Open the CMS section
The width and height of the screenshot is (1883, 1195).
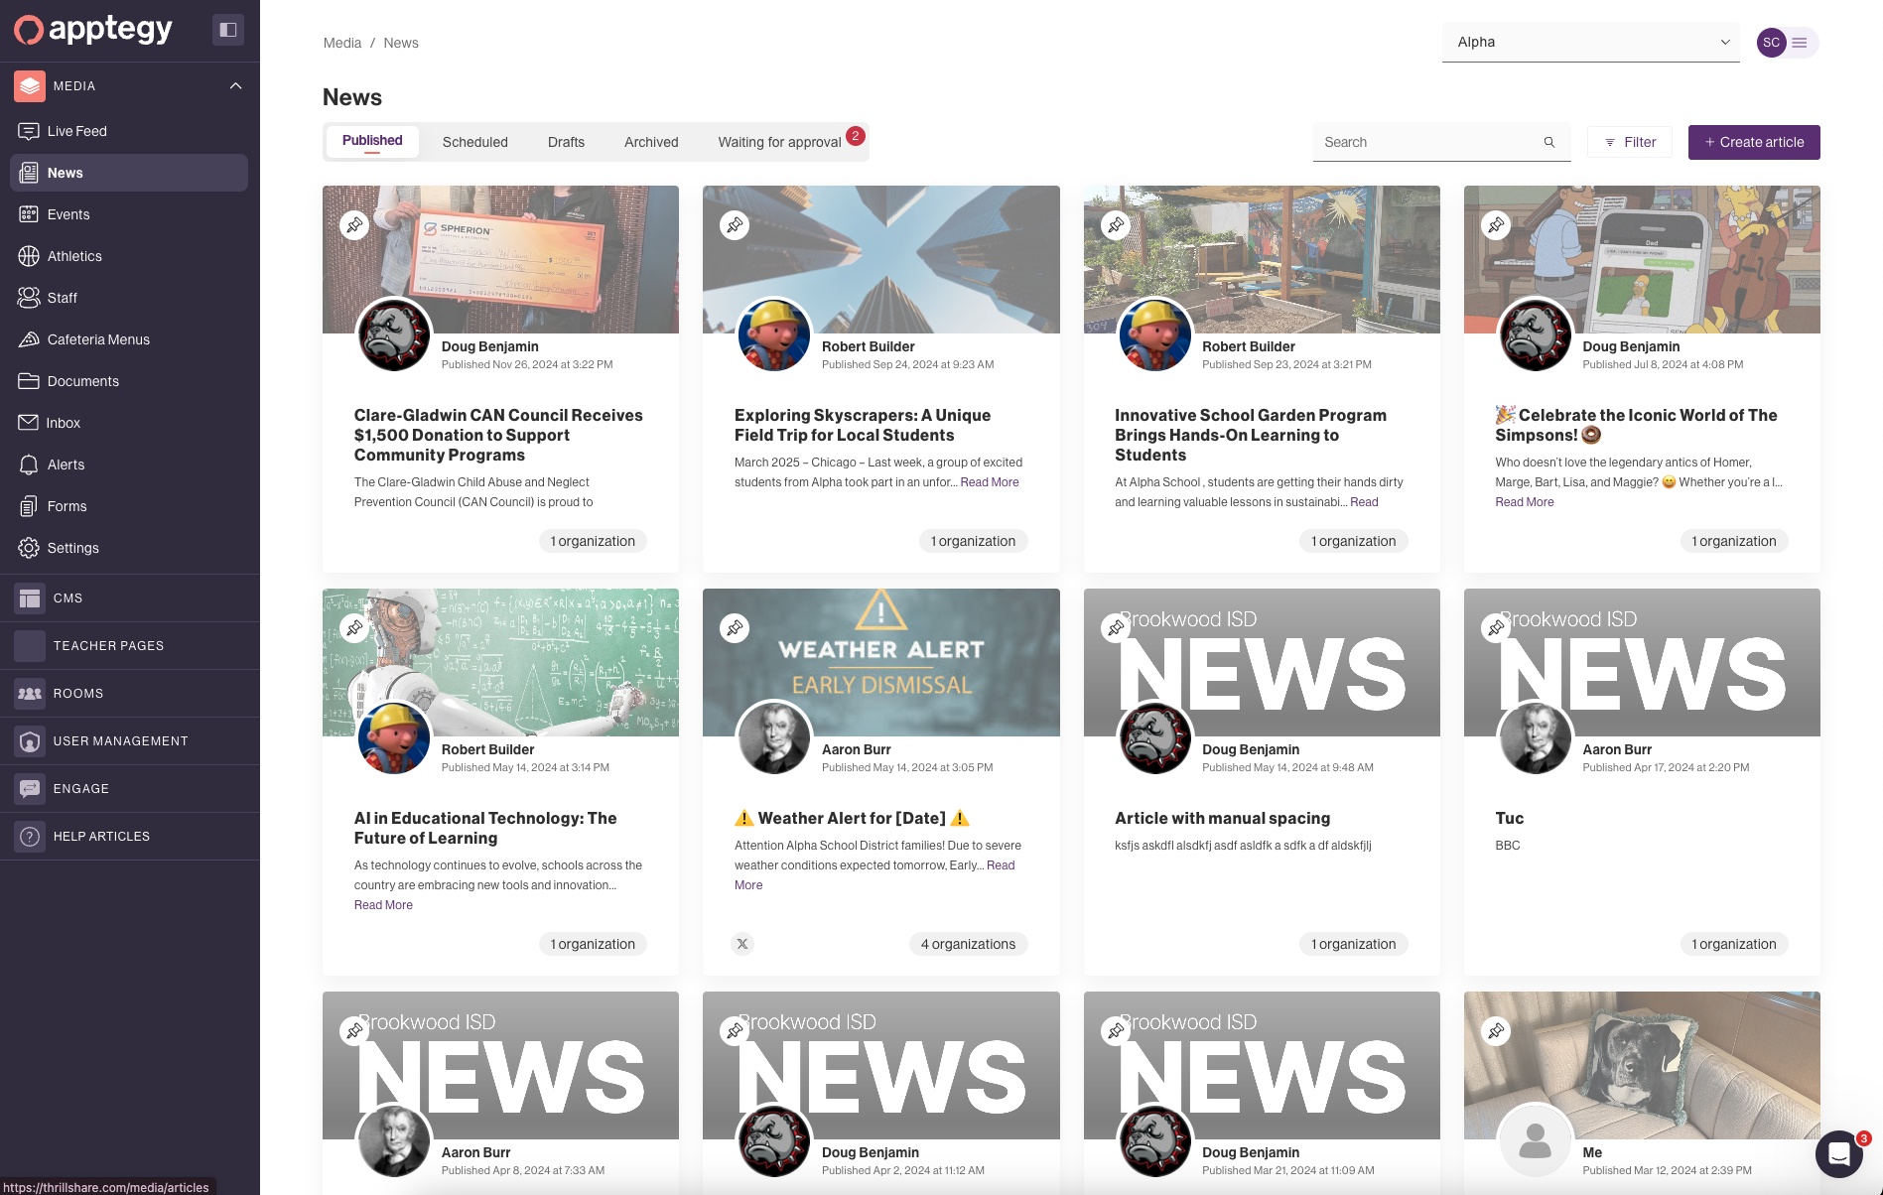click(130, 598)
